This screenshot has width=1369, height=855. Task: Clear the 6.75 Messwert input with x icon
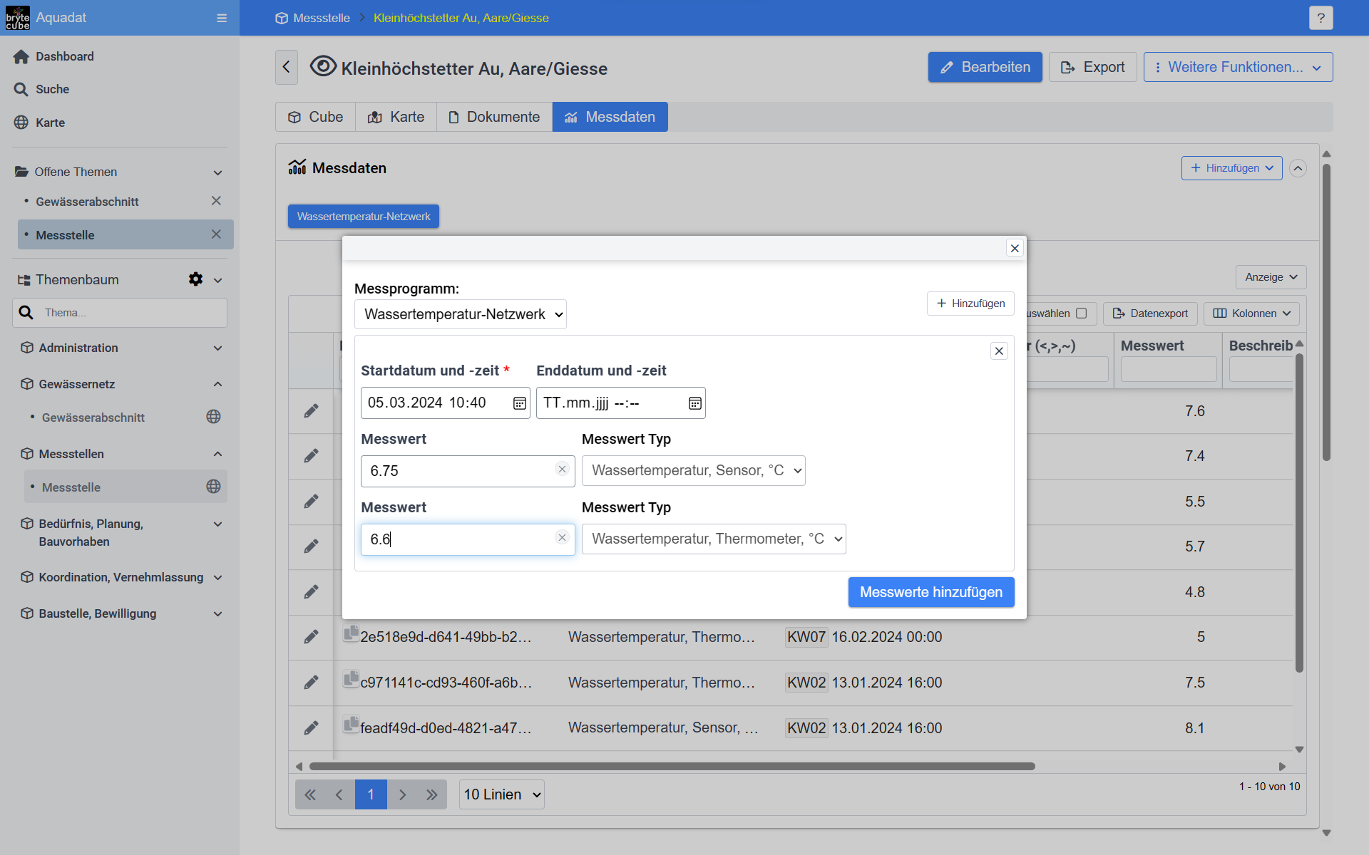[562, 469]
